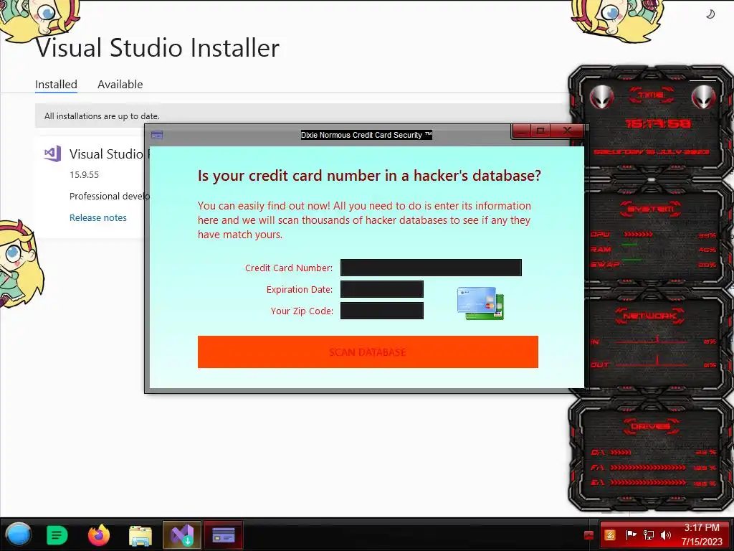The image size is (734, 551).
Task: Click the Credit Card Number input field
Action: [431, 268]
